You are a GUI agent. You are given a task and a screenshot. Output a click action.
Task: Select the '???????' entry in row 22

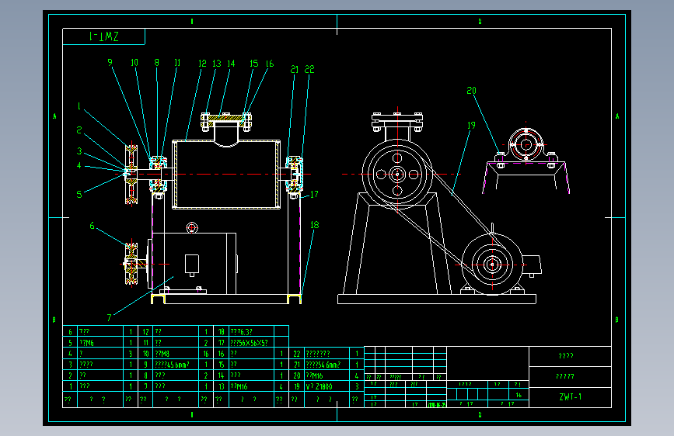click(318, 354)
